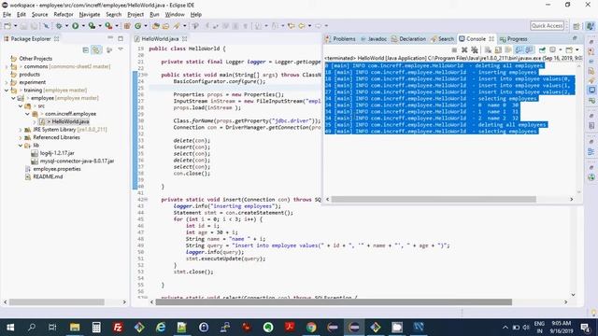Click the Pin Console icon
Screen dimensions: 598x336
click(x=542, y=49)
